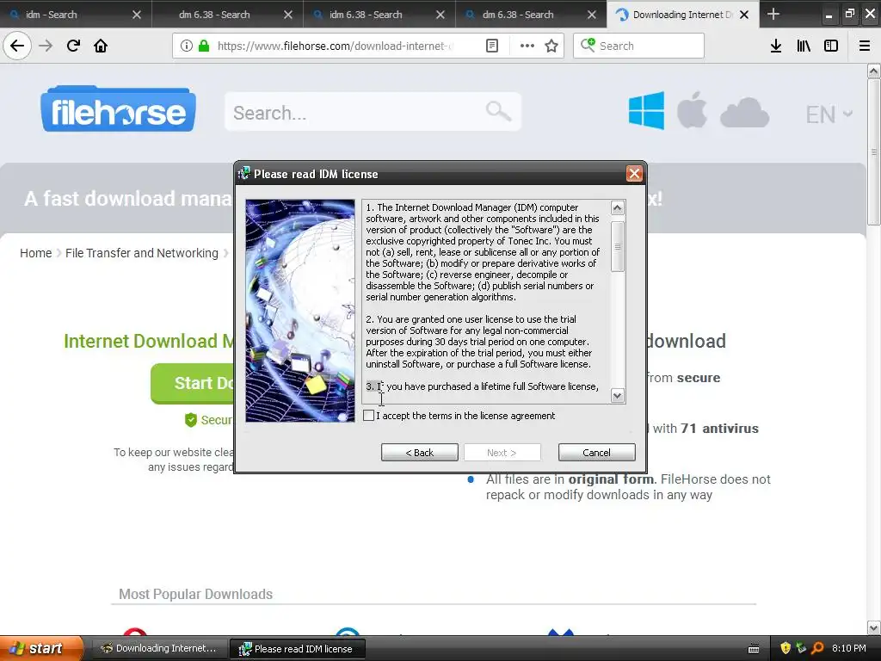Image resolution: width=881 pixels, height=661 pixels.
Task: Click the page scrollbar up arrow
Action: coord(873,71)
